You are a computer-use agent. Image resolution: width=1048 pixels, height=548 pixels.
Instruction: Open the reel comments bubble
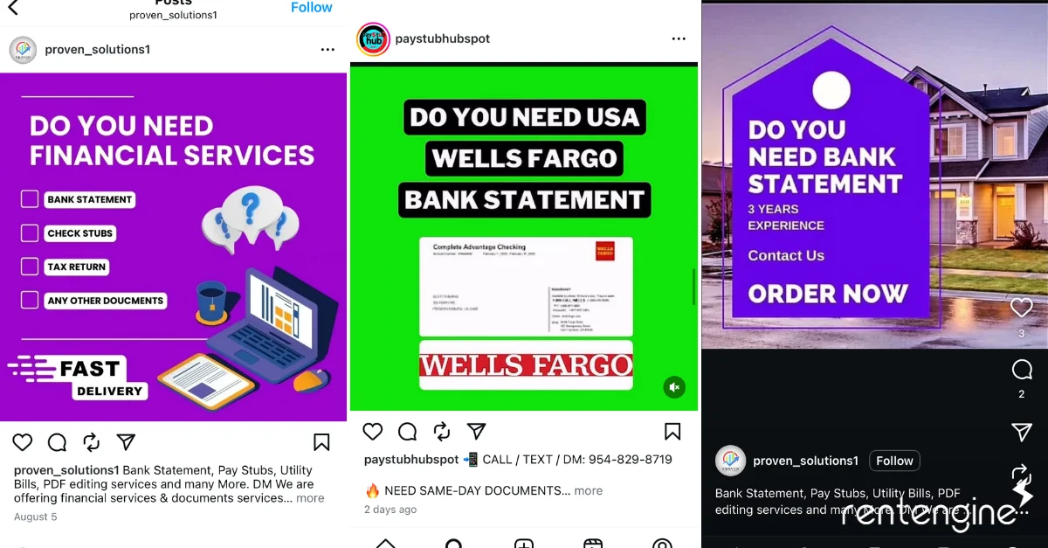tap(1022, 370)
